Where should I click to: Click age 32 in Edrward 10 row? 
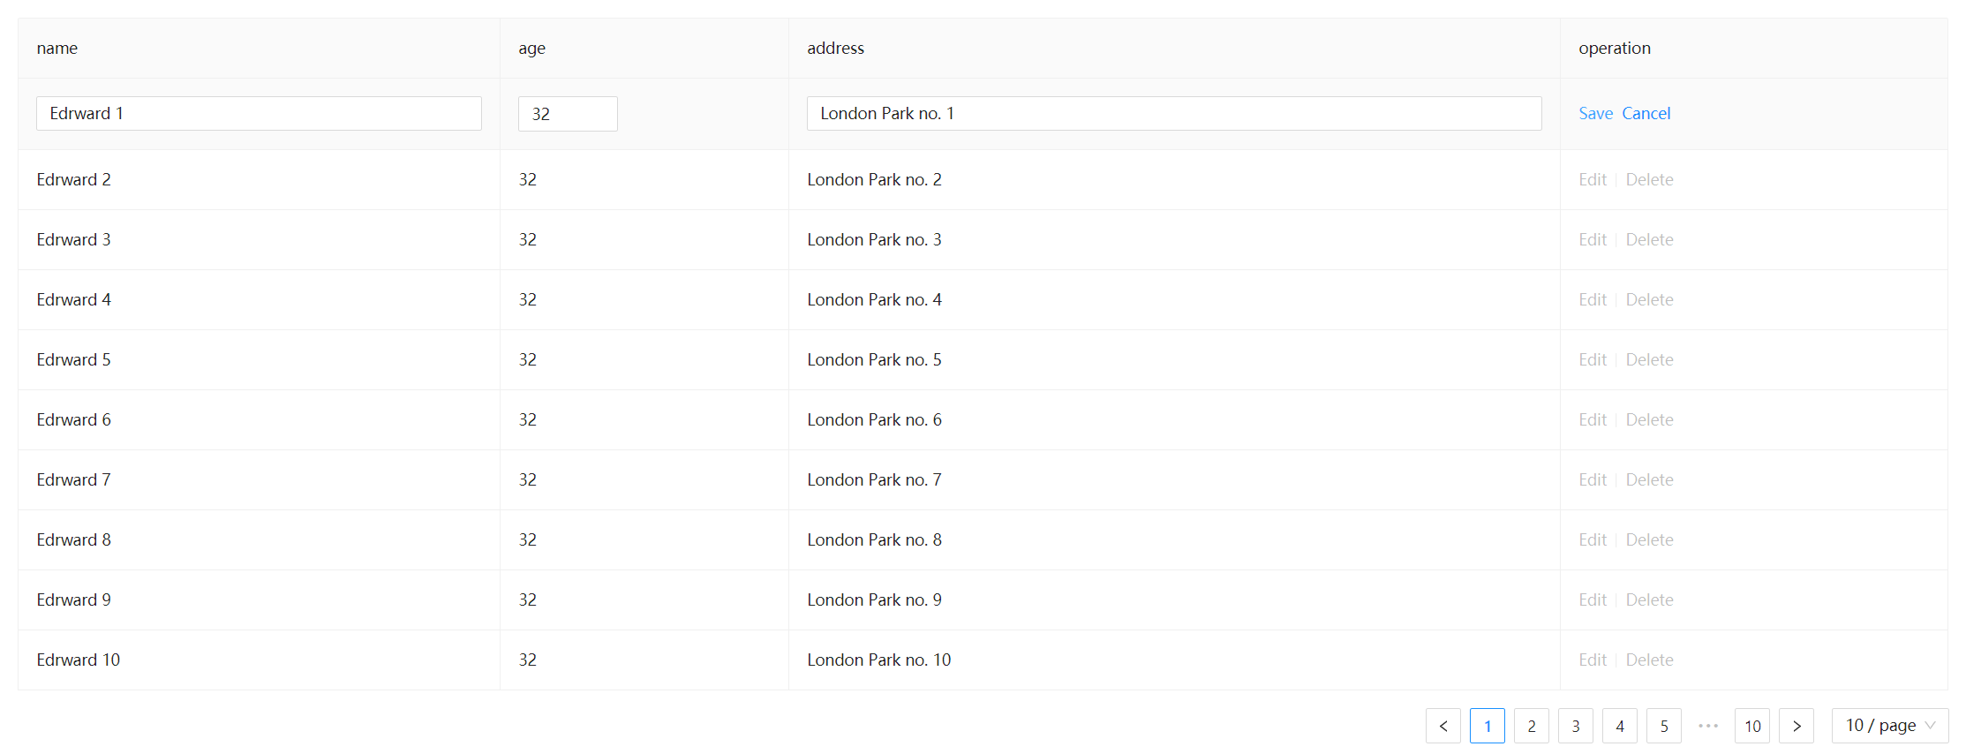click(528, 660)
